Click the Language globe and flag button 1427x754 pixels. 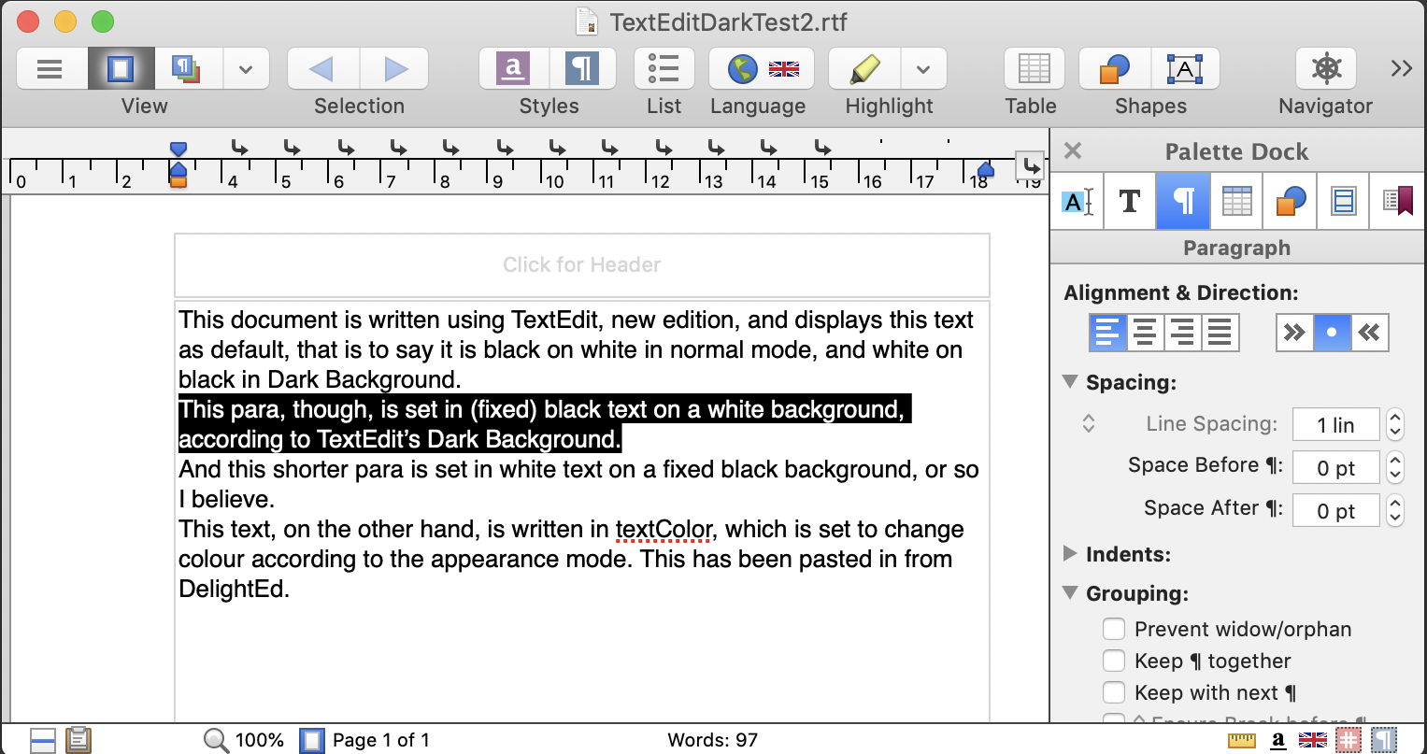pyautogui.click(x=761, y=69)
